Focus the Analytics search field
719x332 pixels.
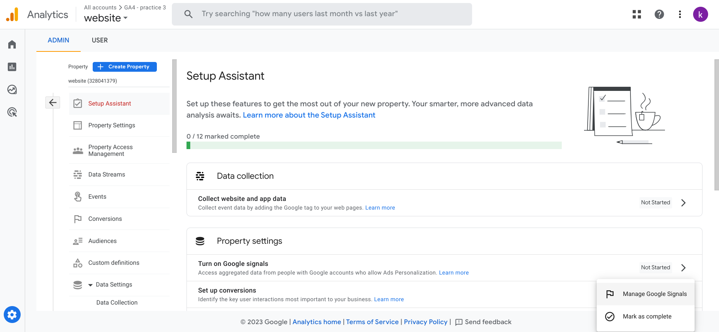pos(322,14)
